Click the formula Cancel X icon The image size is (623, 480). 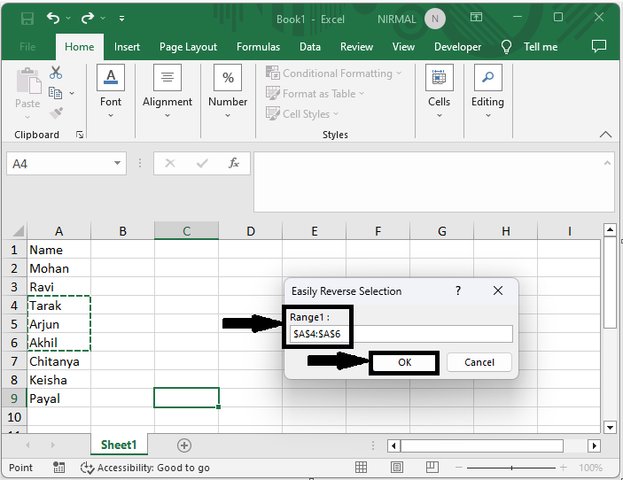(170, 163)
